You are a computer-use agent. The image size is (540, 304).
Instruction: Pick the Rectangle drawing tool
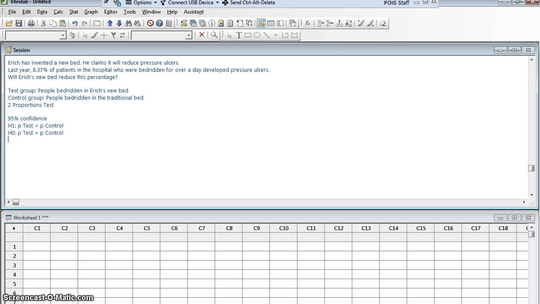(248, 35)
